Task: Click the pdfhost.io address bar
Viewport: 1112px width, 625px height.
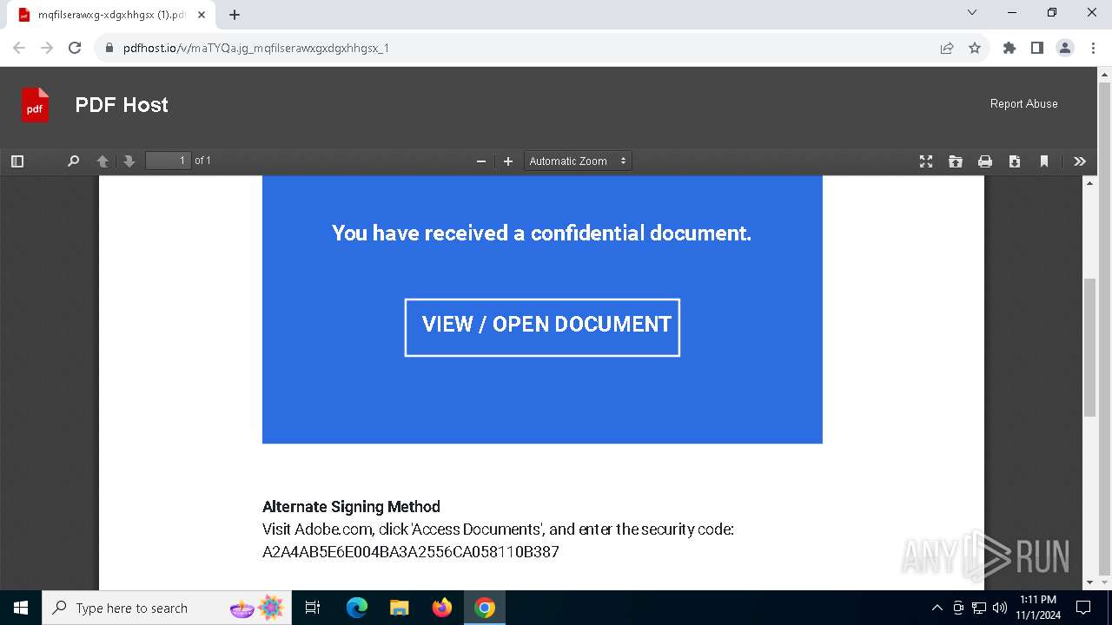Action: 513,48
